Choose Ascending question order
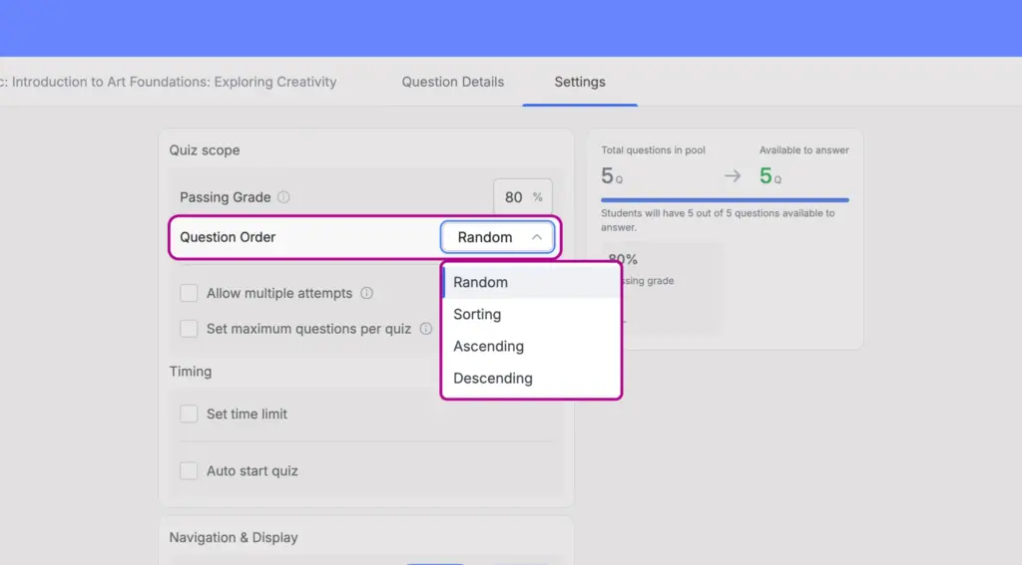1022x565 pixels. point(531,347)
